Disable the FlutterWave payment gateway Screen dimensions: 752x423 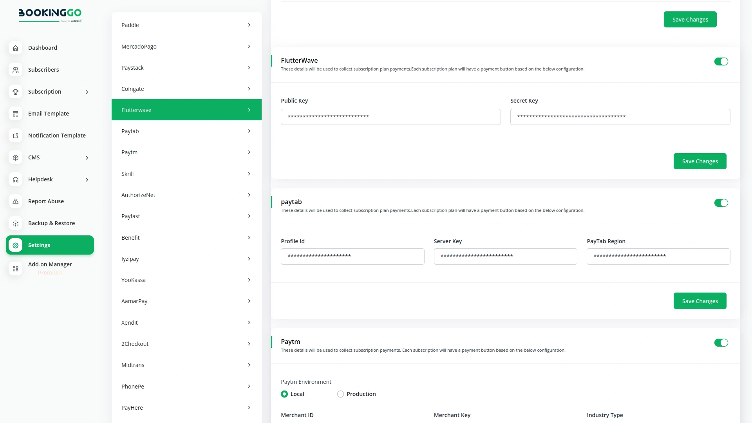(721, 61)
